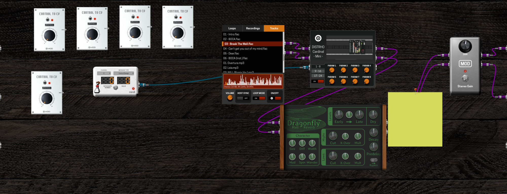
Task: Select the Cardinal 9 - 16 parameter page
Action: click(318, 71)
